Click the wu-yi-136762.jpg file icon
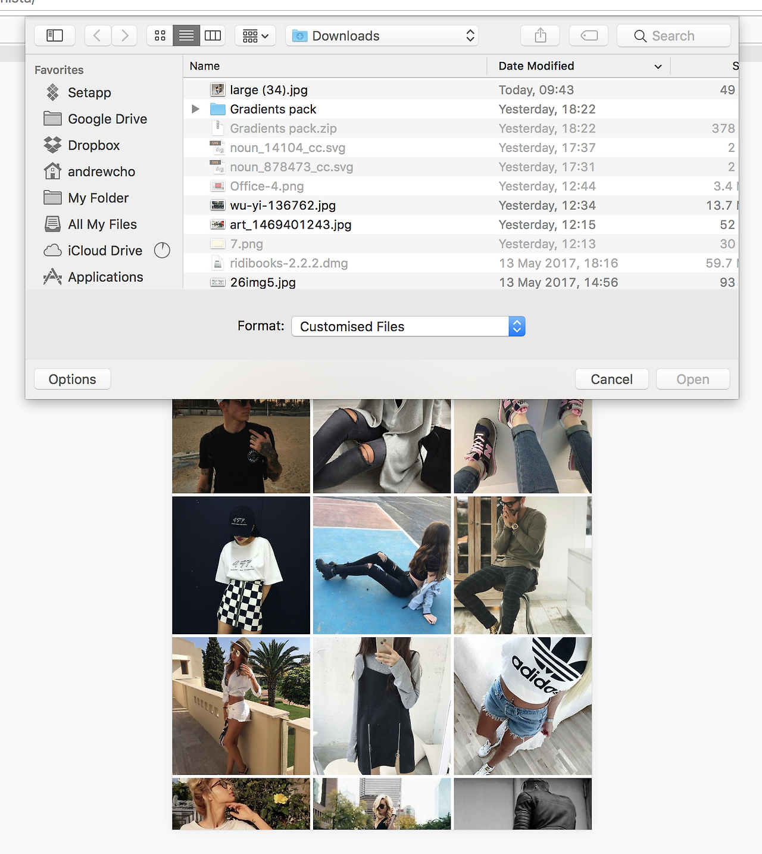762x854 pixels. (218, 205)
